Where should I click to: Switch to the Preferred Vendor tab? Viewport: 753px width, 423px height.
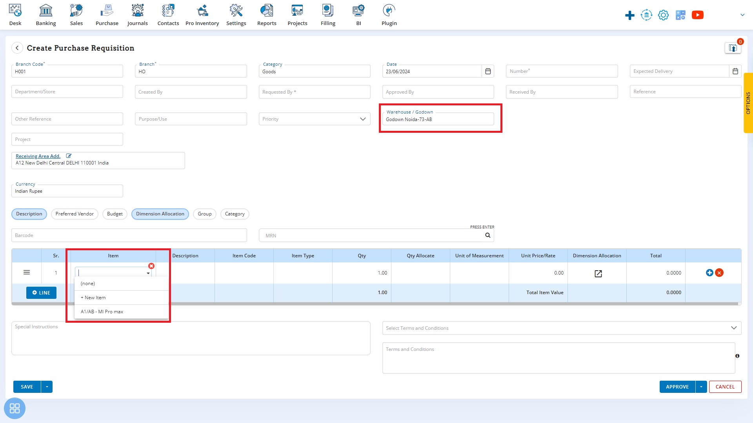point(75,214)
